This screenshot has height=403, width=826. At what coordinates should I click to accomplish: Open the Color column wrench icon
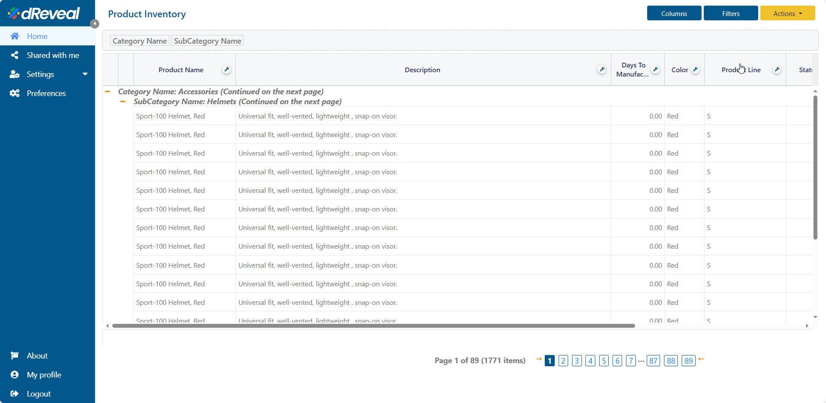(x=695, y=70)
